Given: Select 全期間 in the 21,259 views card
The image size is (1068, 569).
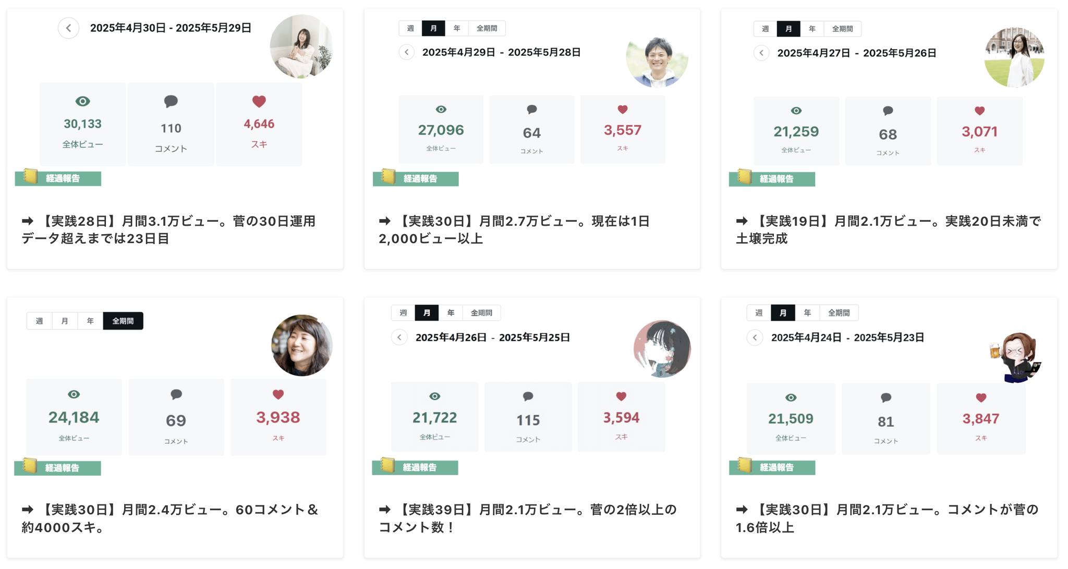Looking at the screenshot, I should pyautogui.click(x=842, y=29).
